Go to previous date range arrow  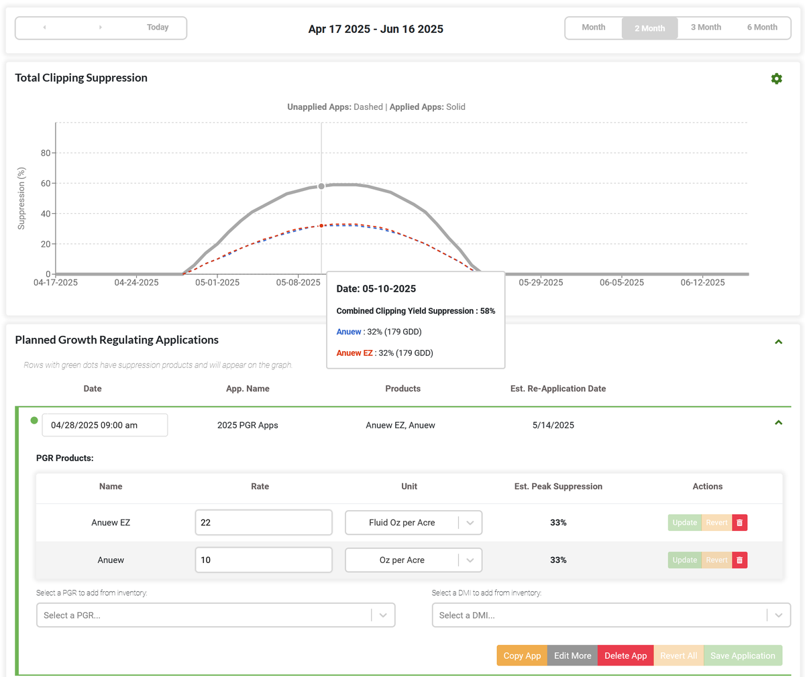point(44,27)
